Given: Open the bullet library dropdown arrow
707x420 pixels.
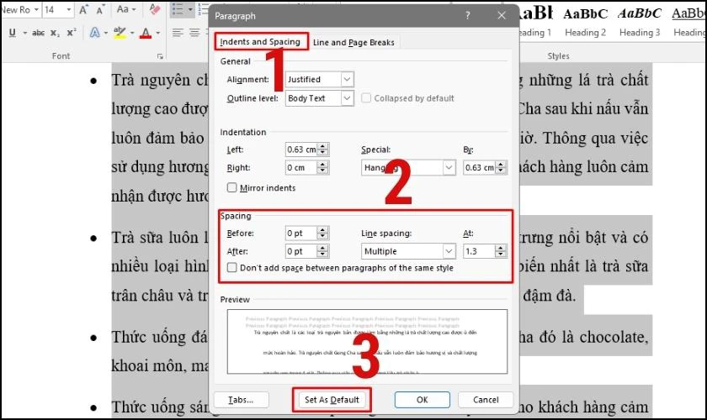Looking at the screenshot, I should click(190, 9).
